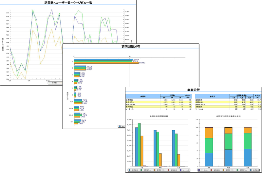Click the orange 参照元サイト legend swatch in the bar chart
The height and width of the screenshot is (173, 262).
(x=155, y=170)
